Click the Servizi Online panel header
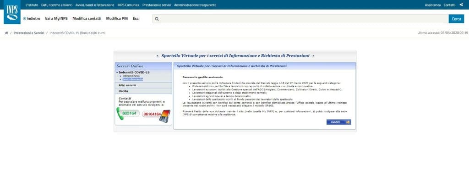469x173 pixels. (x=143, y=66)
